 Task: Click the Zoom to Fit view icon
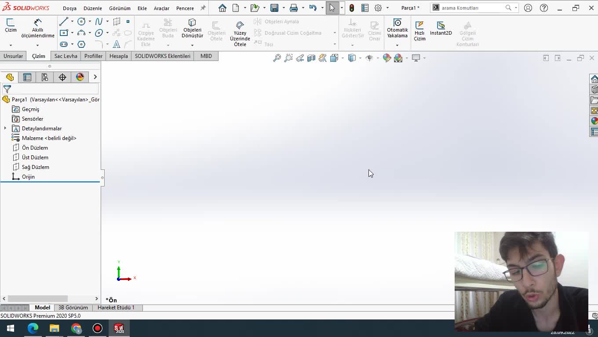pyautogui.click(x=277, y=58)
